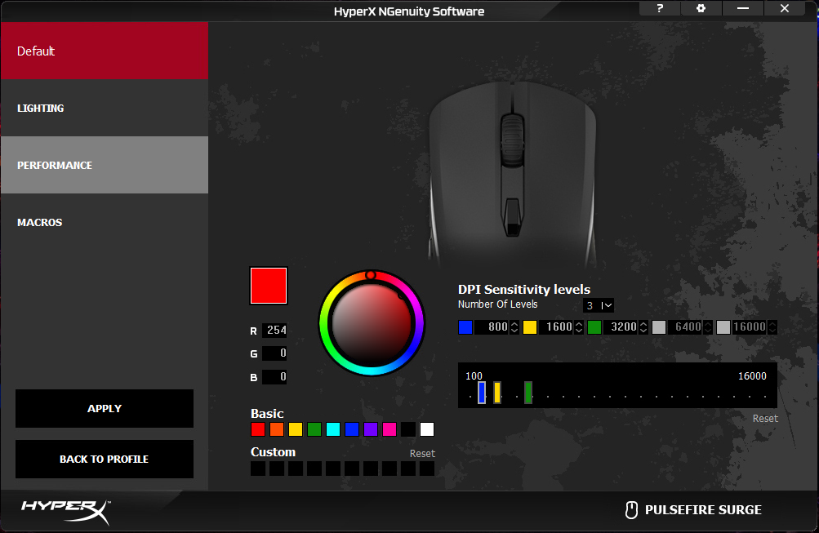Pick the white Basic color swatch
The width and height of the screenshot is (819, 533).
tap(427, 429)
